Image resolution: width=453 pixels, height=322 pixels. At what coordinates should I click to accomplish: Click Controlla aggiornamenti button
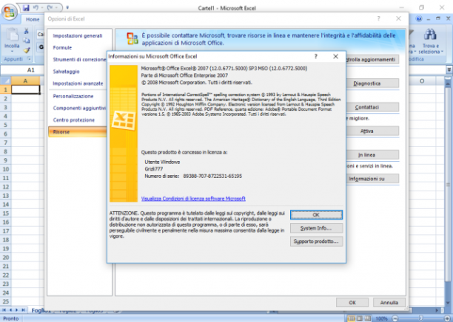pyautogui.click(x=372, y=59)
